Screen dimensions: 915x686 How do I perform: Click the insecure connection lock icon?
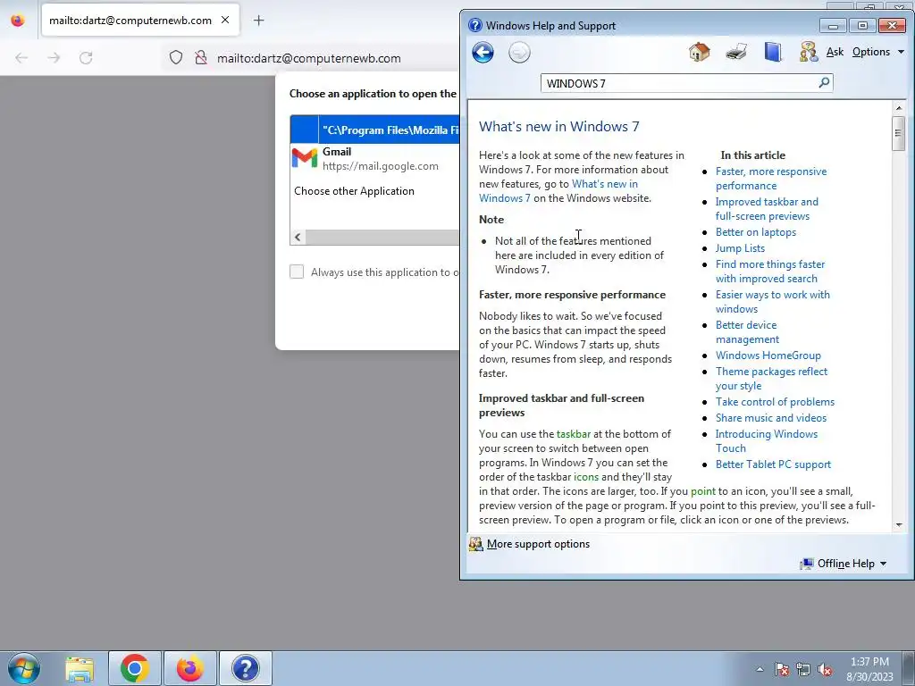click(201, 58)
